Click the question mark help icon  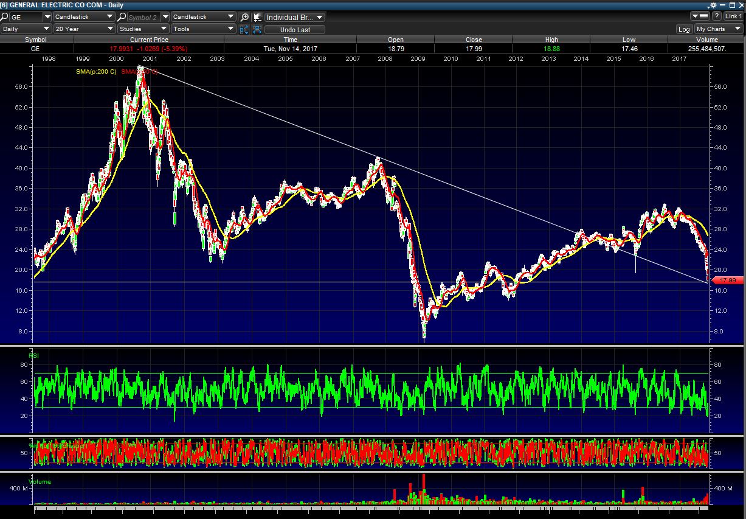coord(717,16)
